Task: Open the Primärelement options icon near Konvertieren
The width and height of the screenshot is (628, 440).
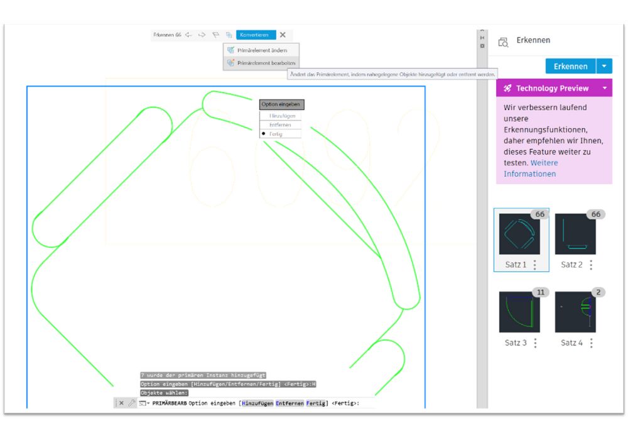Action: [x=229, y=35]
